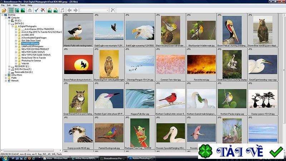Select the Roseate Spoonbill fledgling thumbnail

(x=171, y=133)
